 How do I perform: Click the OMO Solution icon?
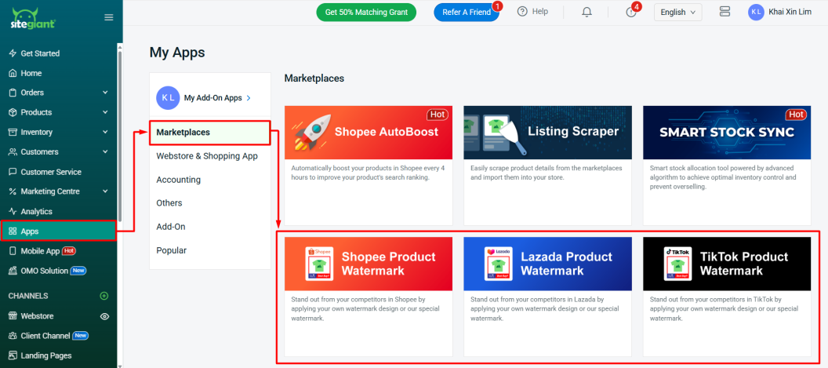click(x=13, y=271)
